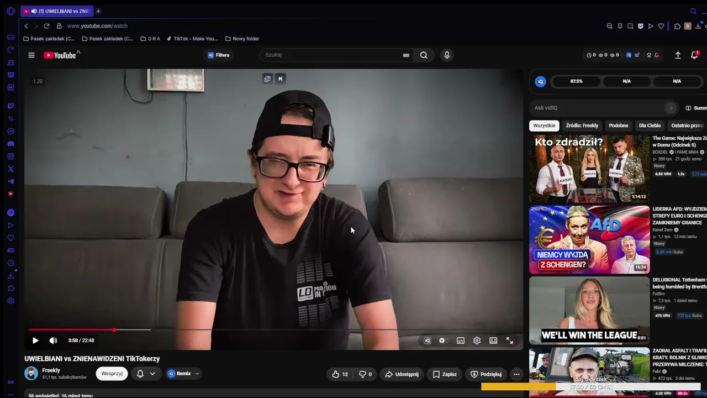Viewport: 707px width, 398px height.
Task: Go to the YouTube home logo
Action: coord(60,55)
